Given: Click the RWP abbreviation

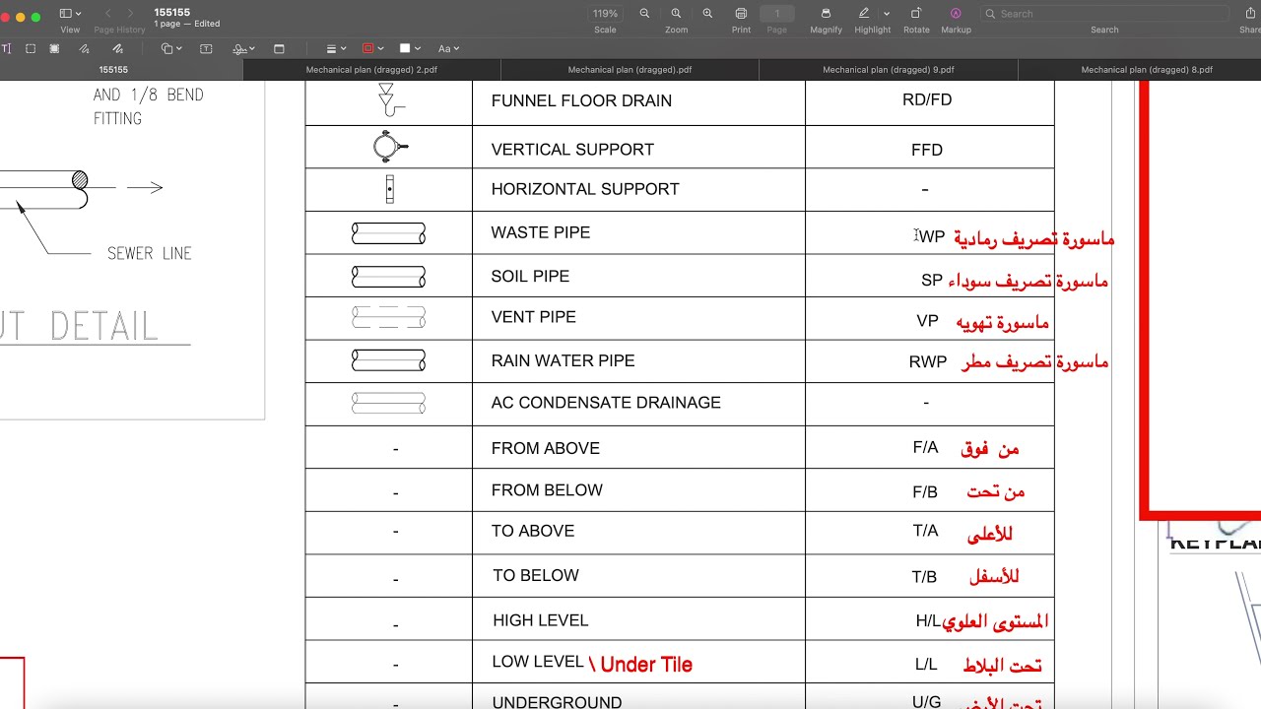Looking at the screenshot, I should 928,362.
